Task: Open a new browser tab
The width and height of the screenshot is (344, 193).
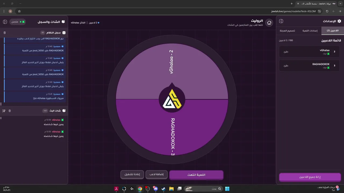Action: pyautogui.click(x=292, y=3)
